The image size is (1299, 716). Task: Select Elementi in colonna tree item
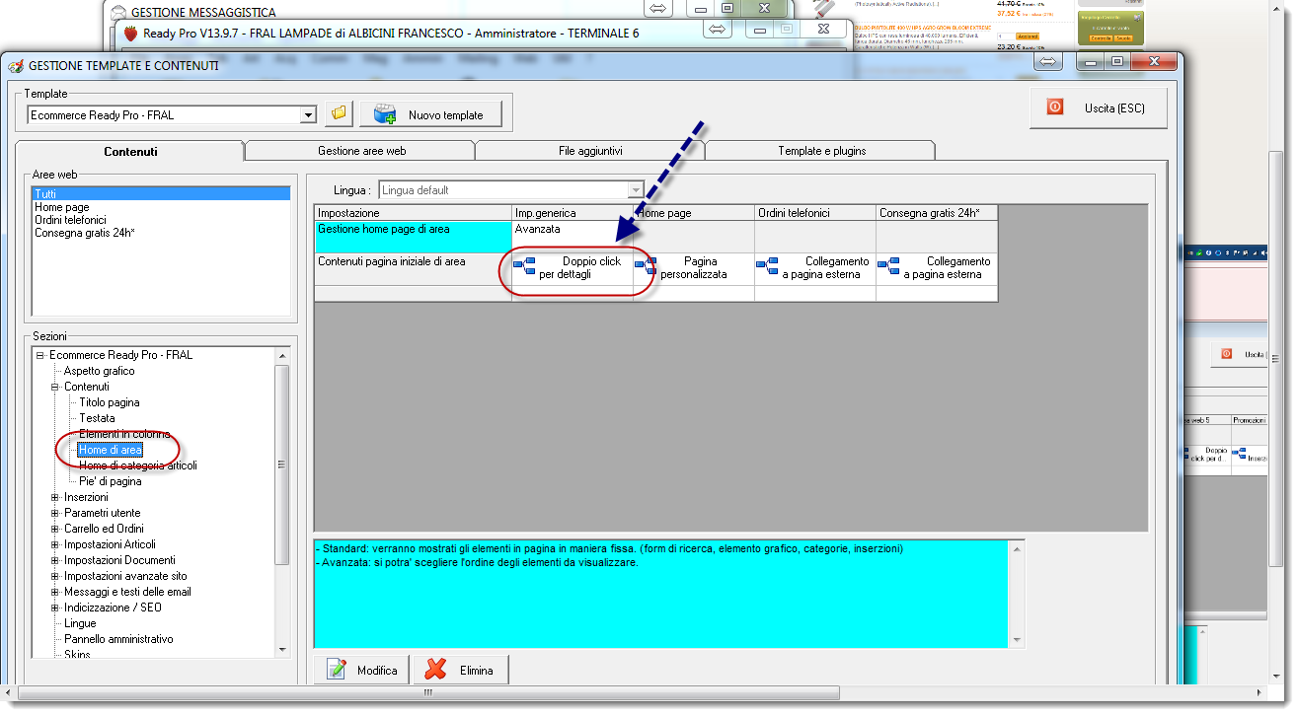coord(124,434)
